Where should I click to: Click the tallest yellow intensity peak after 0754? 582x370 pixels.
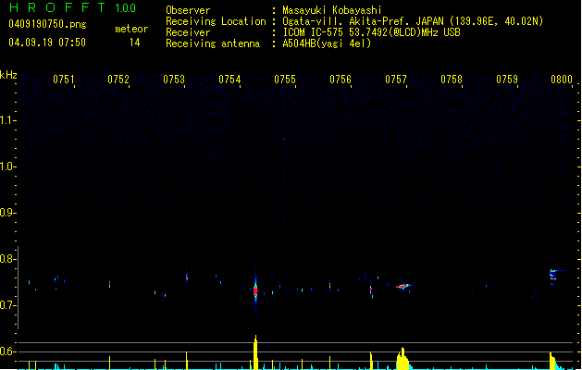255,352
